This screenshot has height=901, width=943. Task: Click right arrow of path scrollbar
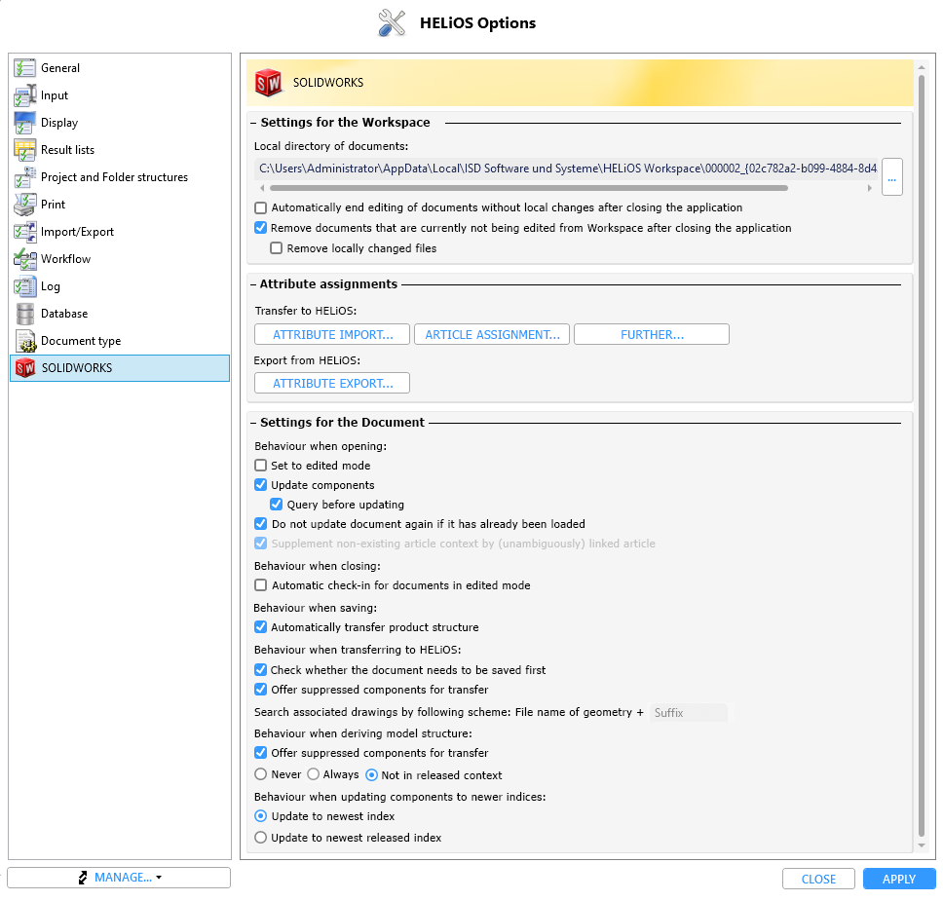tap(870, 188)
